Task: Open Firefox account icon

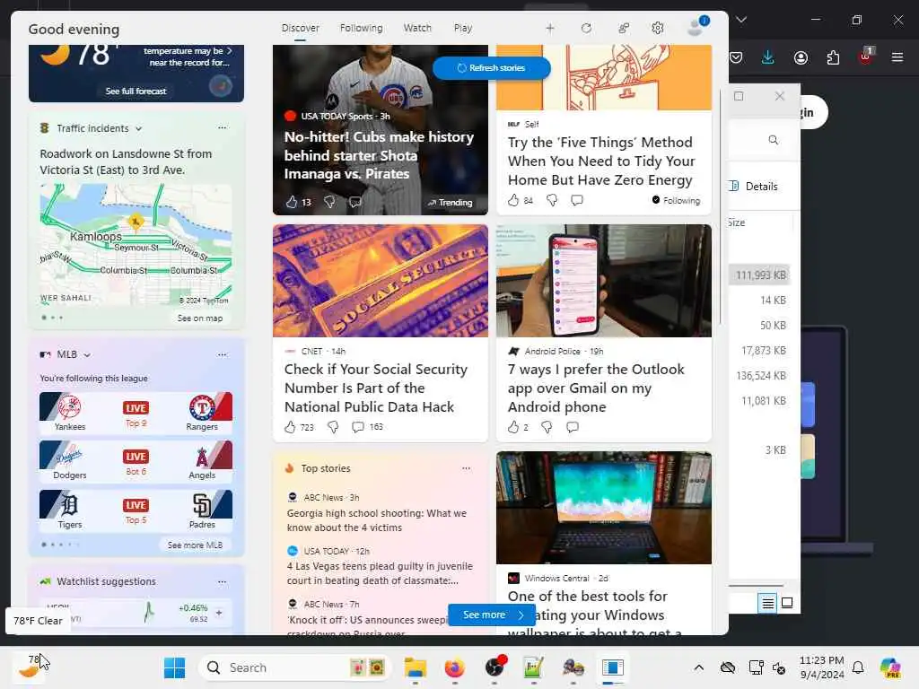Action: (x=801, y=57)
